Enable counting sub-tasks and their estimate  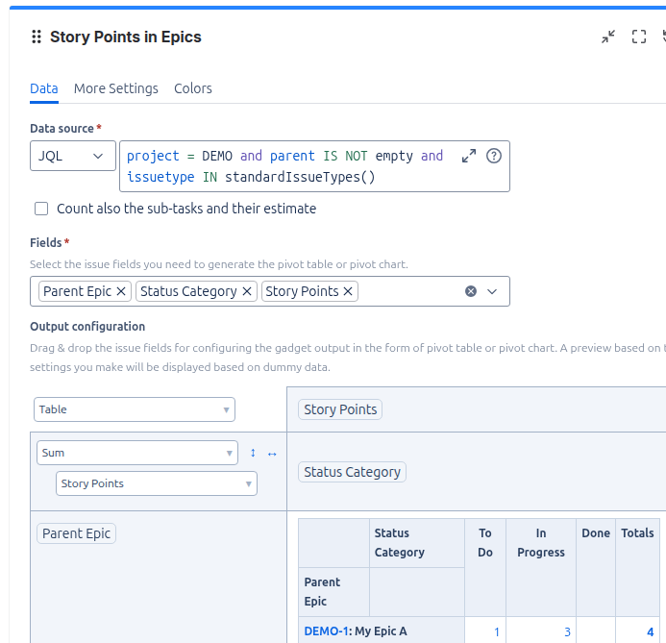[x=41, y=209]
